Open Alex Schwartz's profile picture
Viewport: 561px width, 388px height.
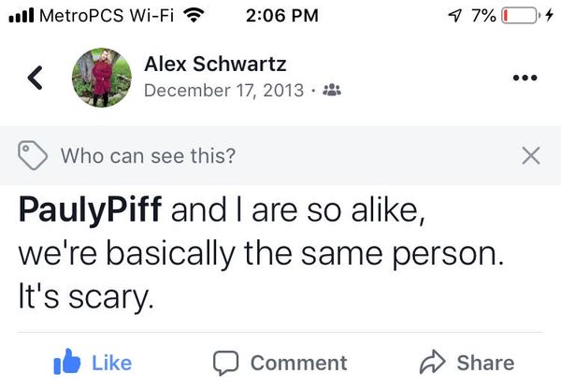tap(102, 78)
